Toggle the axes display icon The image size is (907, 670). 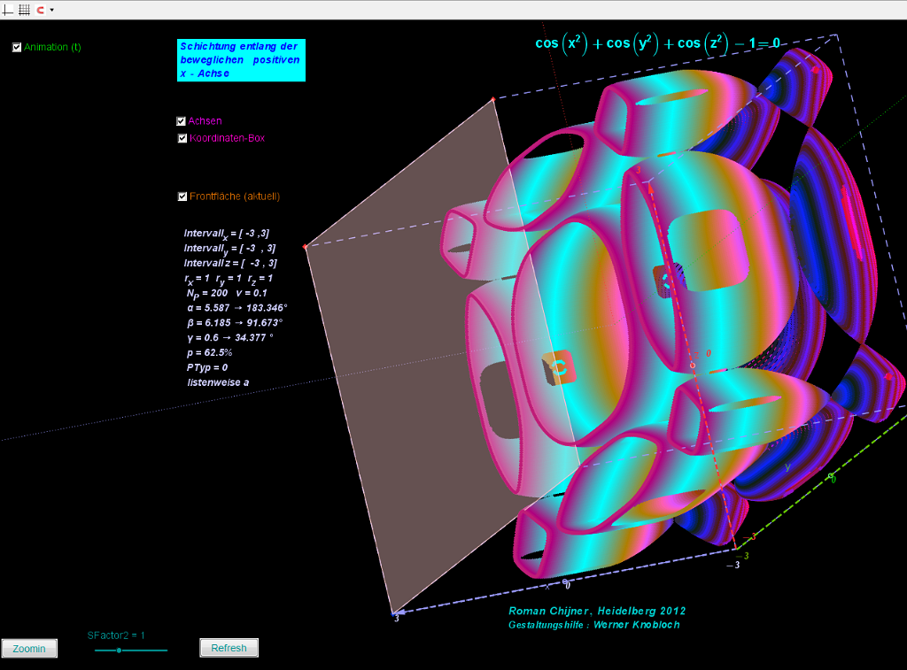(x=9, y=10)
